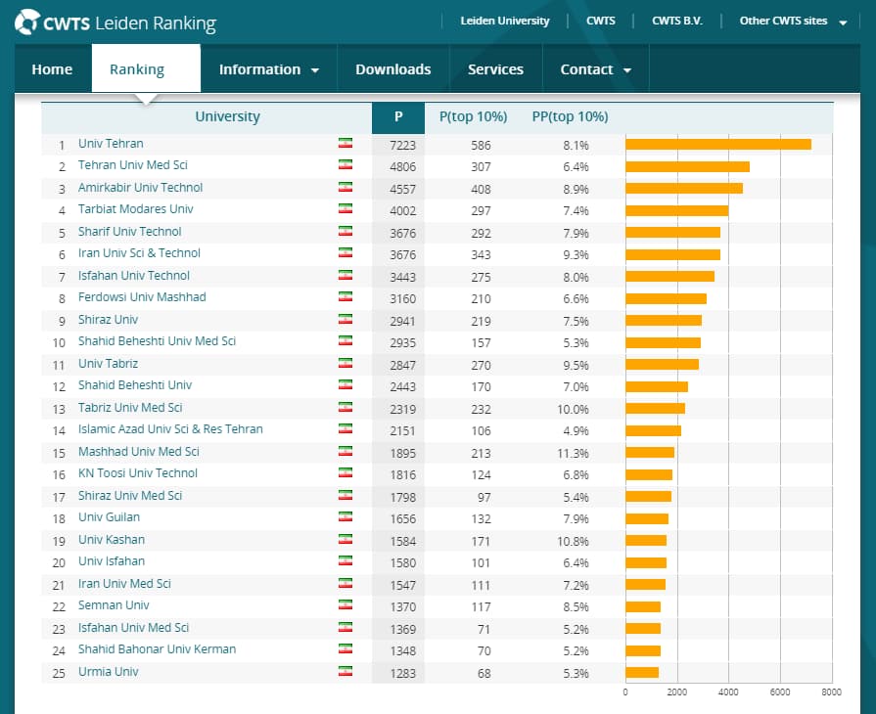876x714 pixels.
Task: Click the University column header
Action: pyautogui.click(x=227, y=116)
